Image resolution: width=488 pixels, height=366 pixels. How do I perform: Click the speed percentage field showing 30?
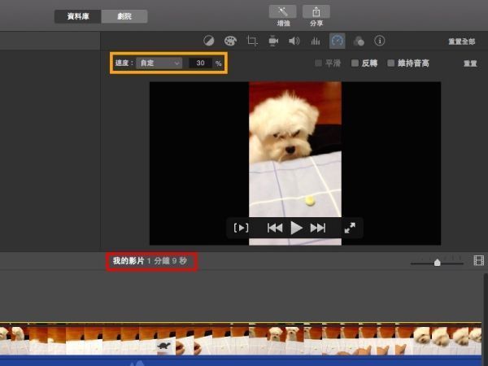200,63
